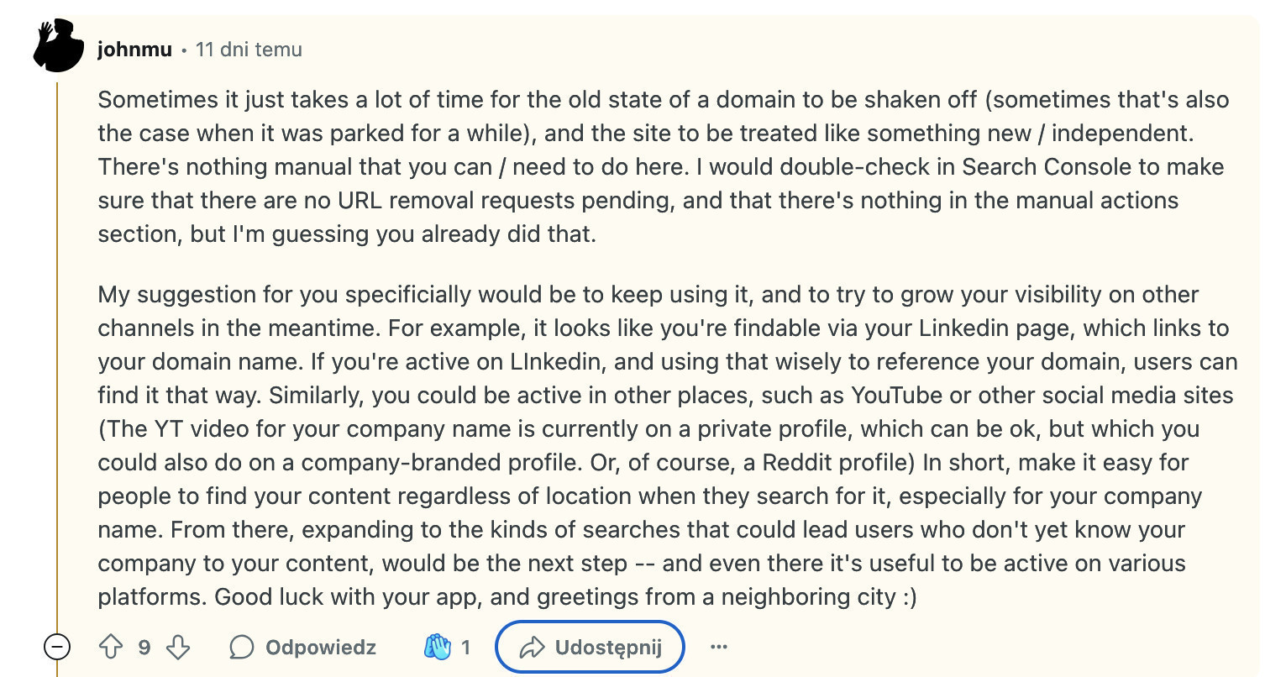1265x677 pixels.
Task: Click the Odpowiedz reply label
Action: coord(321,647)
